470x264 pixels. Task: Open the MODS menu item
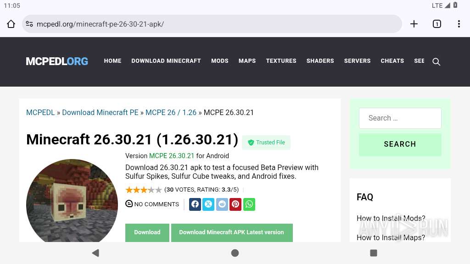coord(220,61)
